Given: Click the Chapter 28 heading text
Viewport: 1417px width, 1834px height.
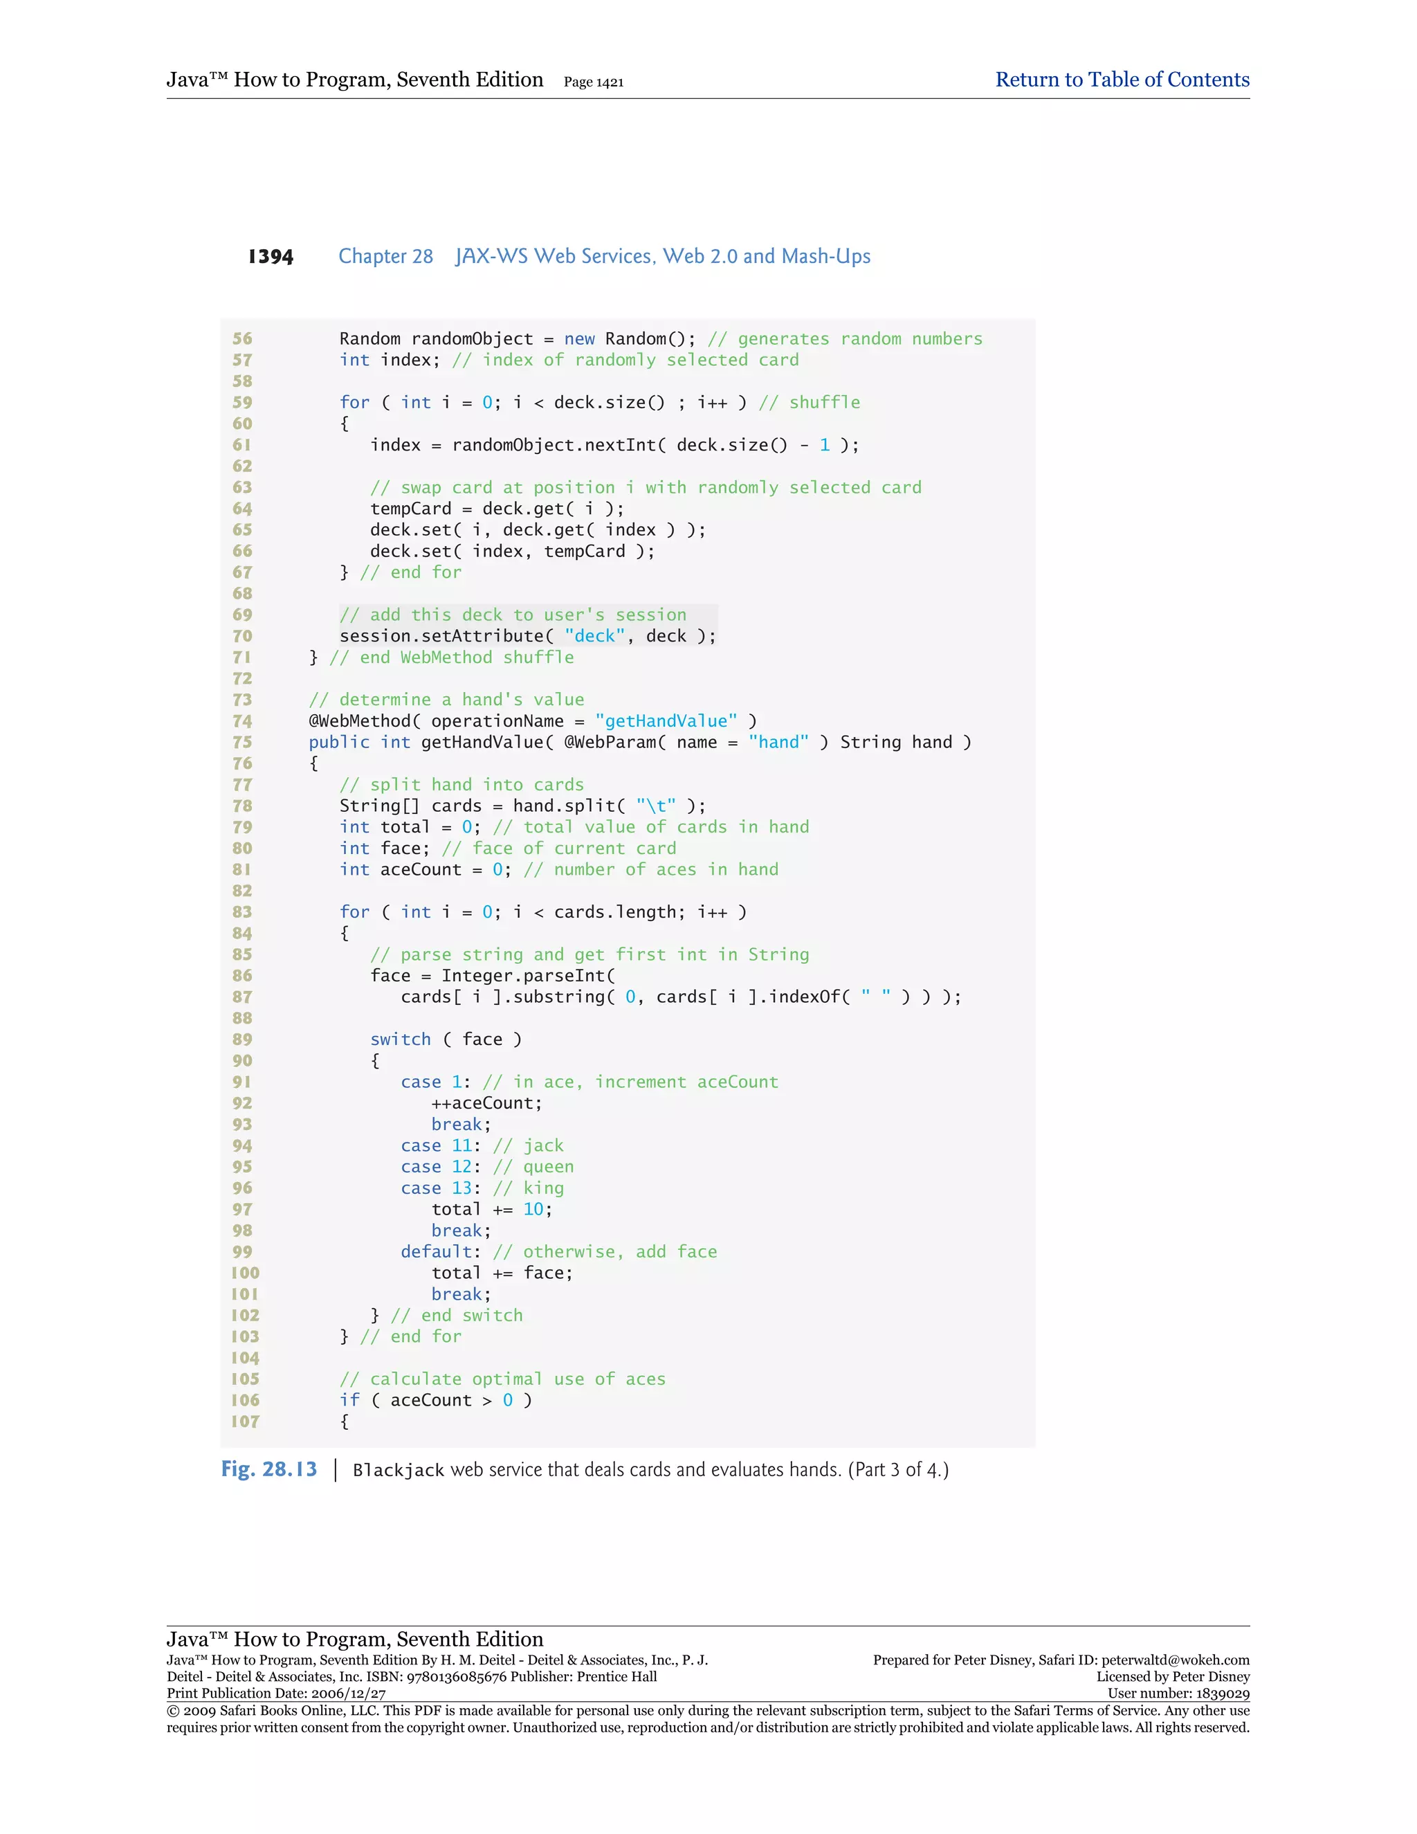Looking at the screenshot, I should pyautogui.click(x=385, y=256).
